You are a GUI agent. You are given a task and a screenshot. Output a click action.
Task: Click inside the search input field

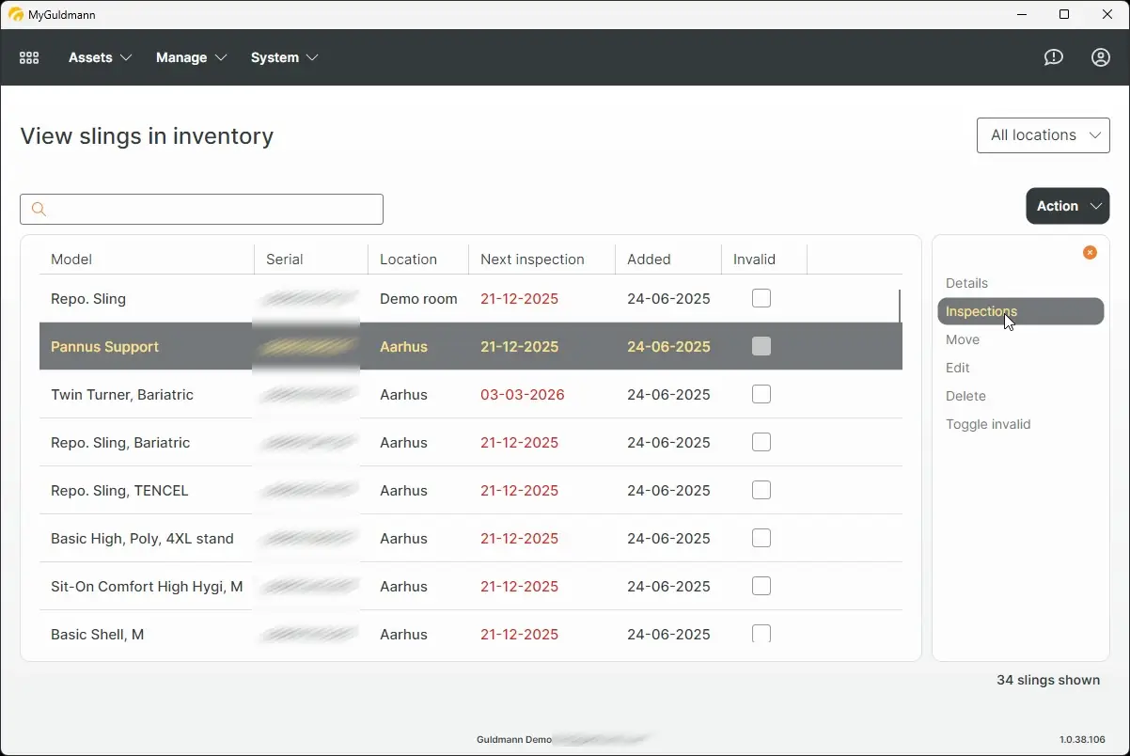201,209
